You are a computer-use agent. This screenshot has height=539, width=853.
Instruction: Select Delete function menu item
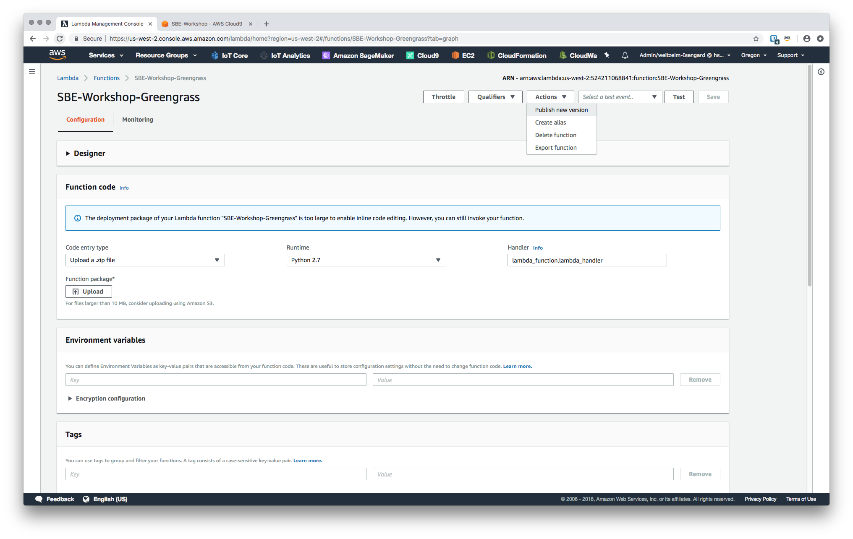561,135
